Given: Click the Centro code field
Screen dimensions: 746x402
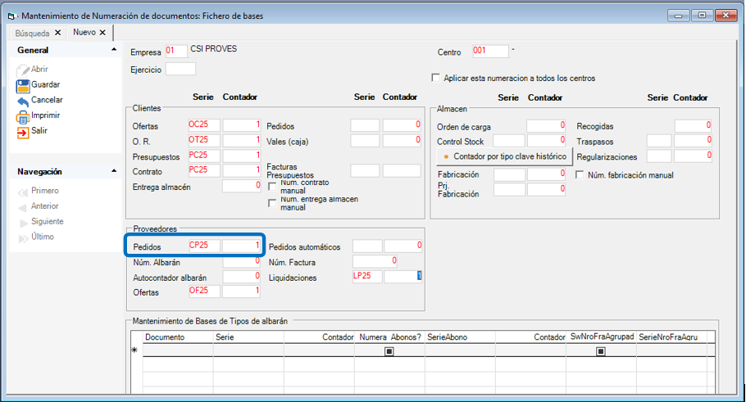Looking at the screenshot, I should tap(490, 51).
